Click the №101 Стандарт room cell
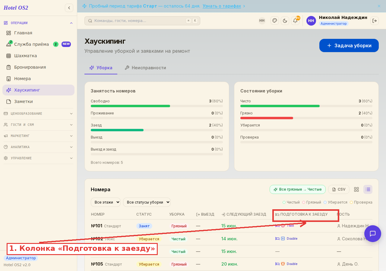386x271 pixels. (106, 226)
